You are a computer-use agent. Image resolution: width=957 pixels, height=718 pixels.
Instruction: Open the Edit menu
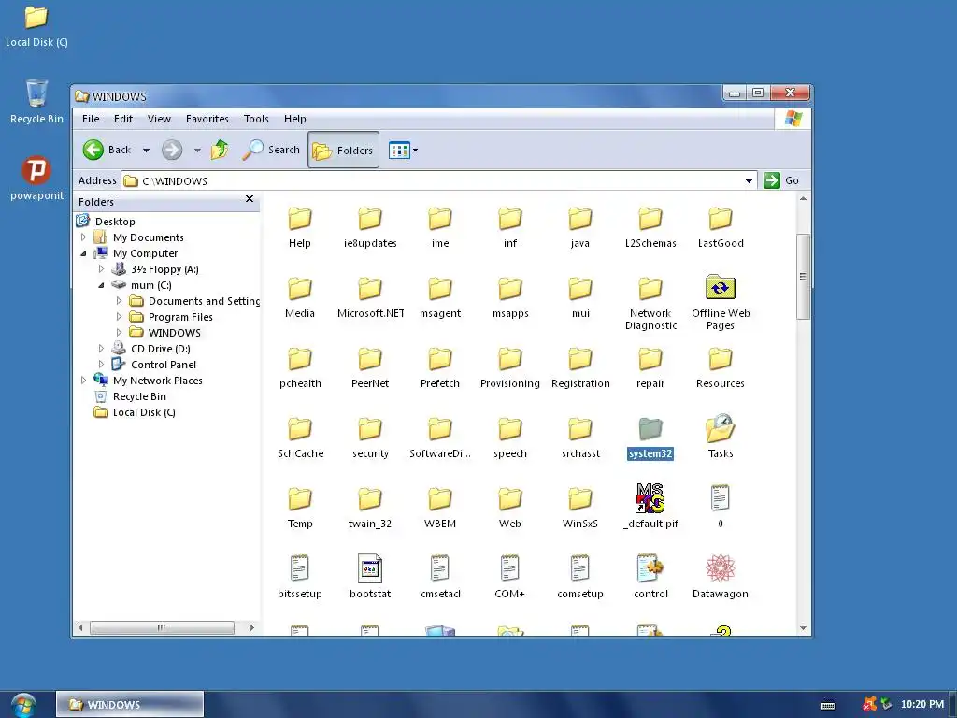coord(123,119)
